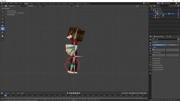Toggle visibility eye for Collection row
180x101 pixels.
tap(178, 10)
